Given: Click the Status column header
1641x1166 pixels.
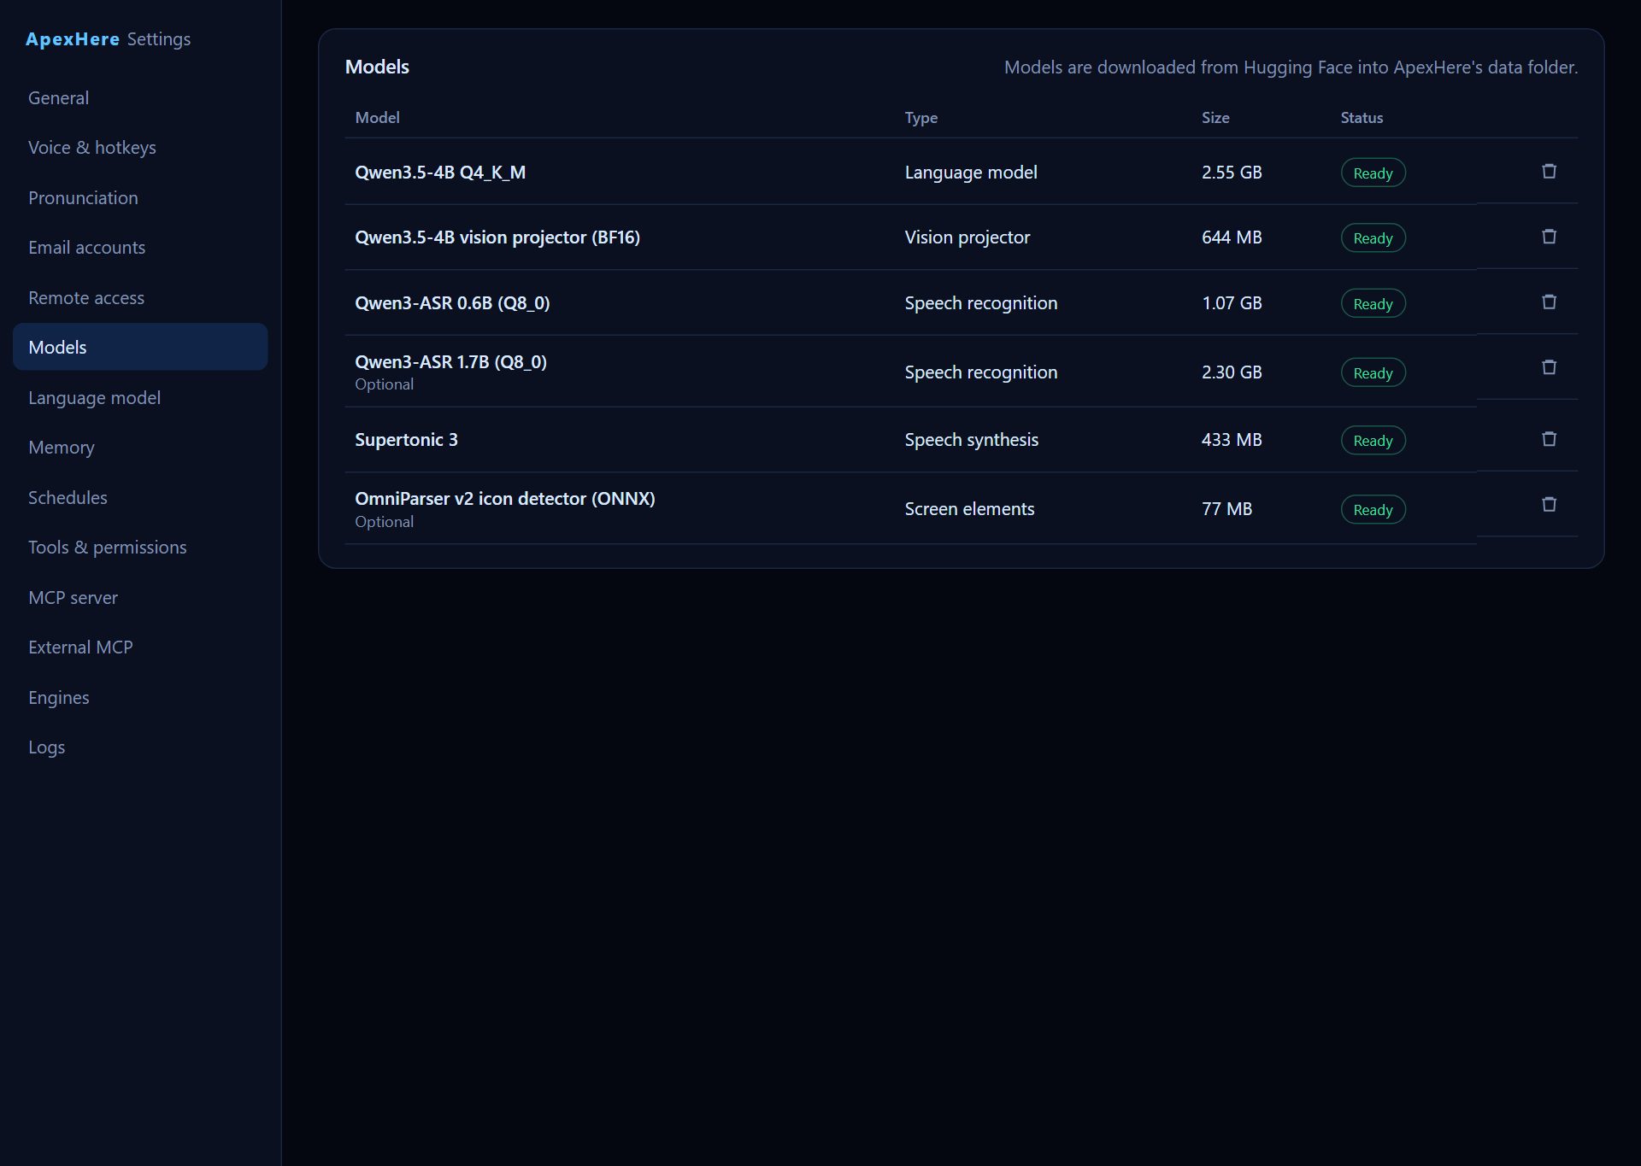Looking at the screenshot, I should pyautogui.click(x=1362, y=118).
